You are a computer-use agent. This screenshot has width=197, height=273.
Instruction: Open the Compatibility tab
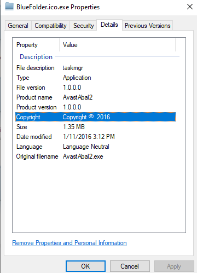click(x=50, y=26)
